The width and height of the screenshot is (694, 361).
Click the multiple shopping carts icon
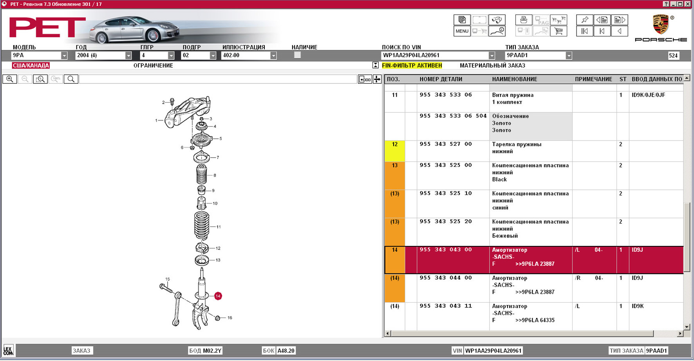point(558,20)
